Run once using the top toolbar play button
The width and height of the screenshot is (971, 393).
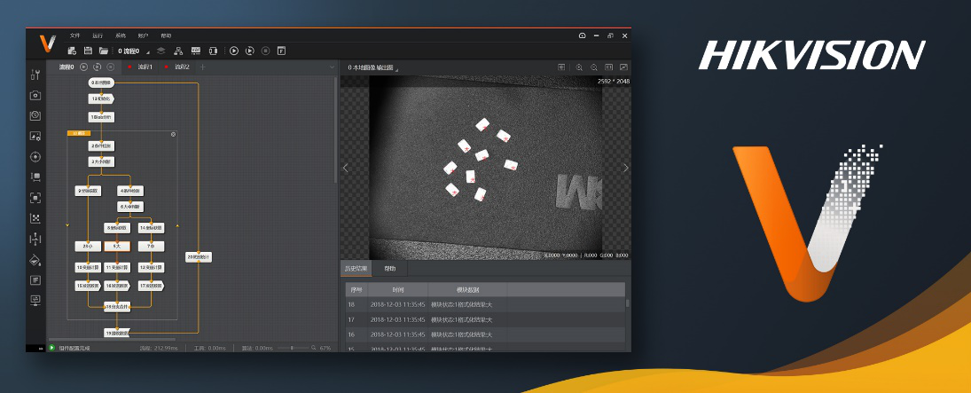click(x=233, y=51)
